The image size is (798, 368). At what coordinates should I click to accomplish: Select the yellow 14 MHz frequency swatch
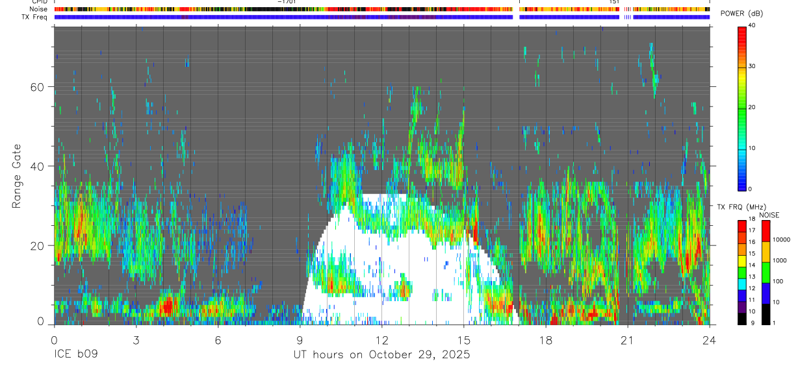point(742,261)
